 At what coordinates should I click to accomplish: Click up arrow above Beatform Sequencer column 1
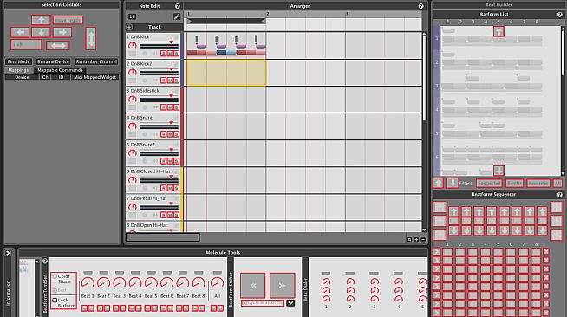[x=453, y=211]
